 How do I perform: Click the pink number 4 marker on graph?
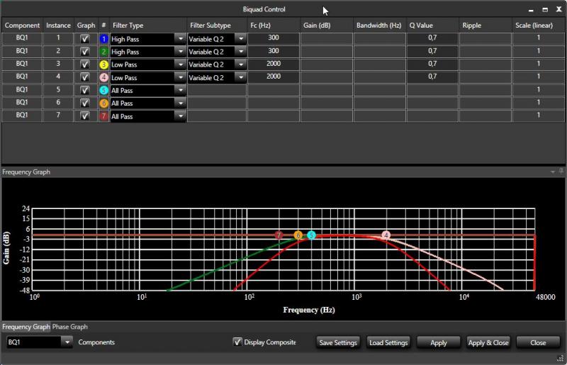click(386, 235)
